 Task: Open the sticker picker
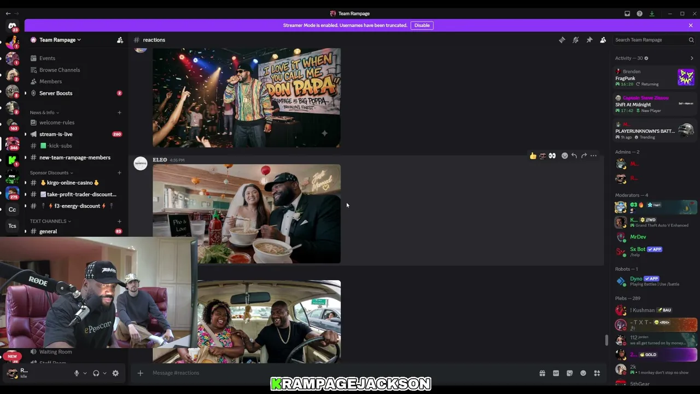pos(569,373)
